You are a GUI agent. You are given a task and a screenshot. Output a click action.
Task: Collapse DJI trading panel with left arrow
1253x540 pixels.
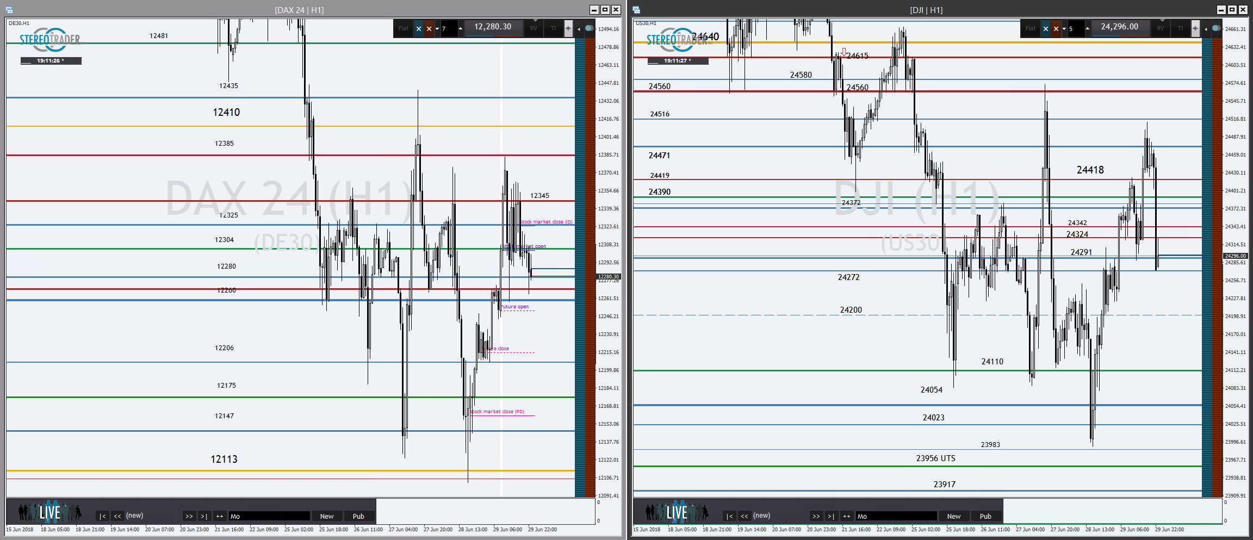coord(1206,29)
